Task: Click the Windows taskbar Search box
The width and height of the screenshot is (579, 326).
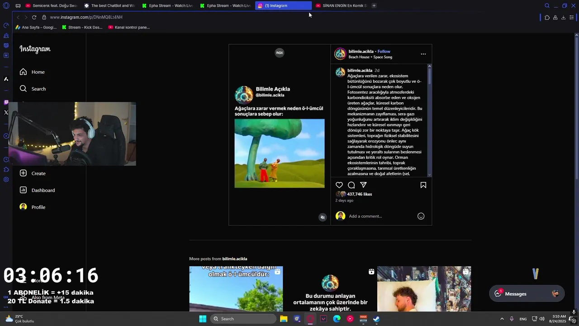Action: click(x=244, y=319)
